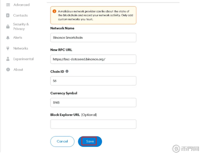Click the Advanced sliders icon

8,5
